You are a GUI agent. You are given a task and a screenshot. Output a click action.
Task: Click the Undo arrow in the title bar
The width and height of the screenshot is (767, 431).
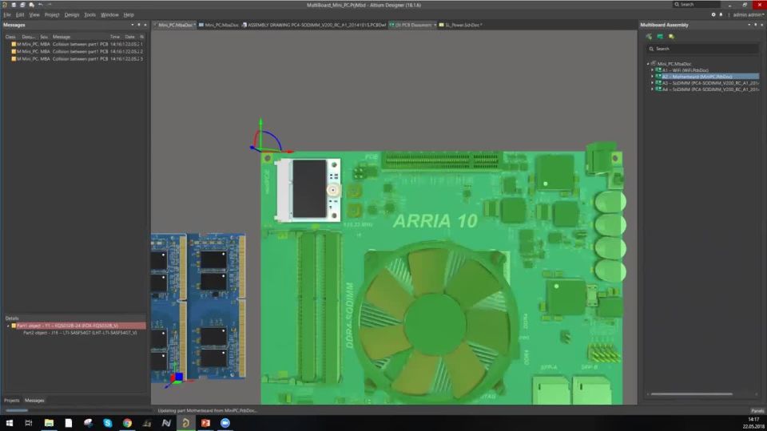click(41, 5)
